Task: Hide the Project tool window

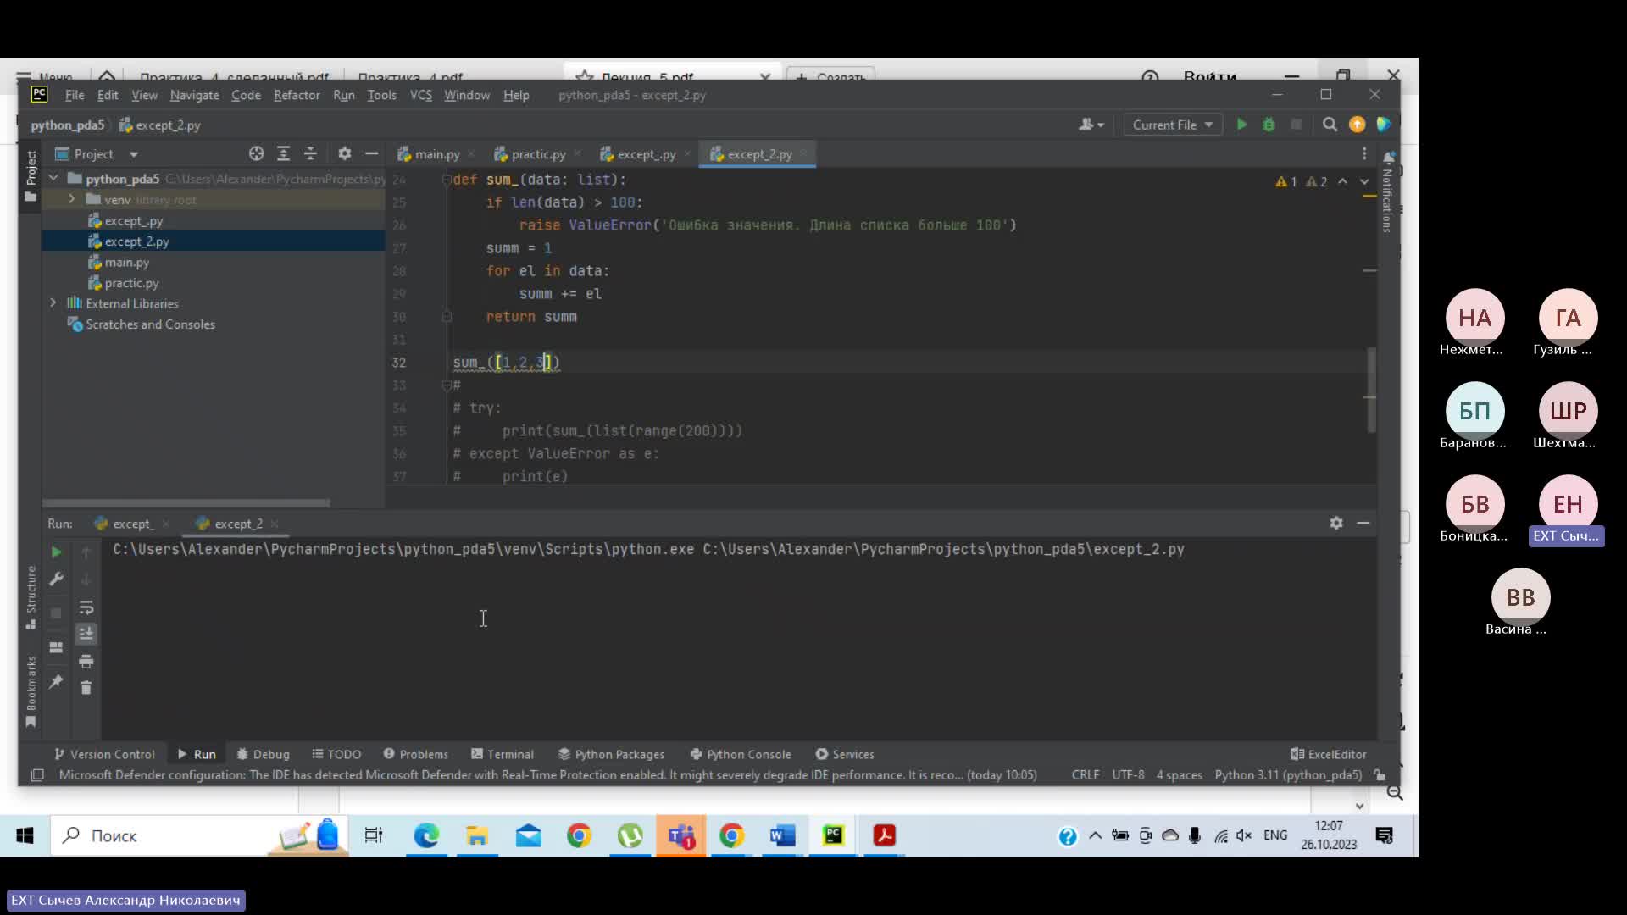Action: click(x=371, y=153)
